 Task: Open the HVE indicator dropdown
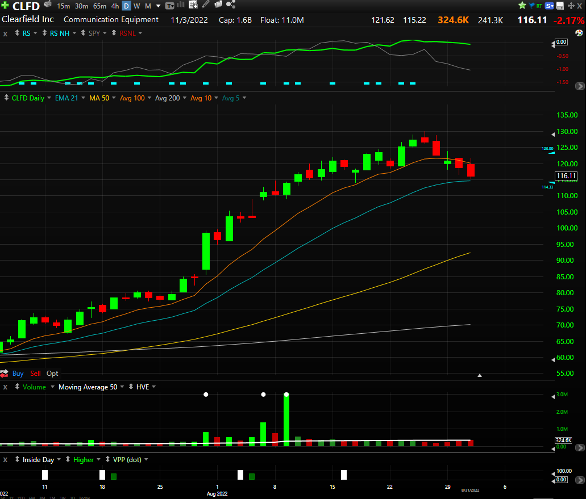tap(153, 387)
